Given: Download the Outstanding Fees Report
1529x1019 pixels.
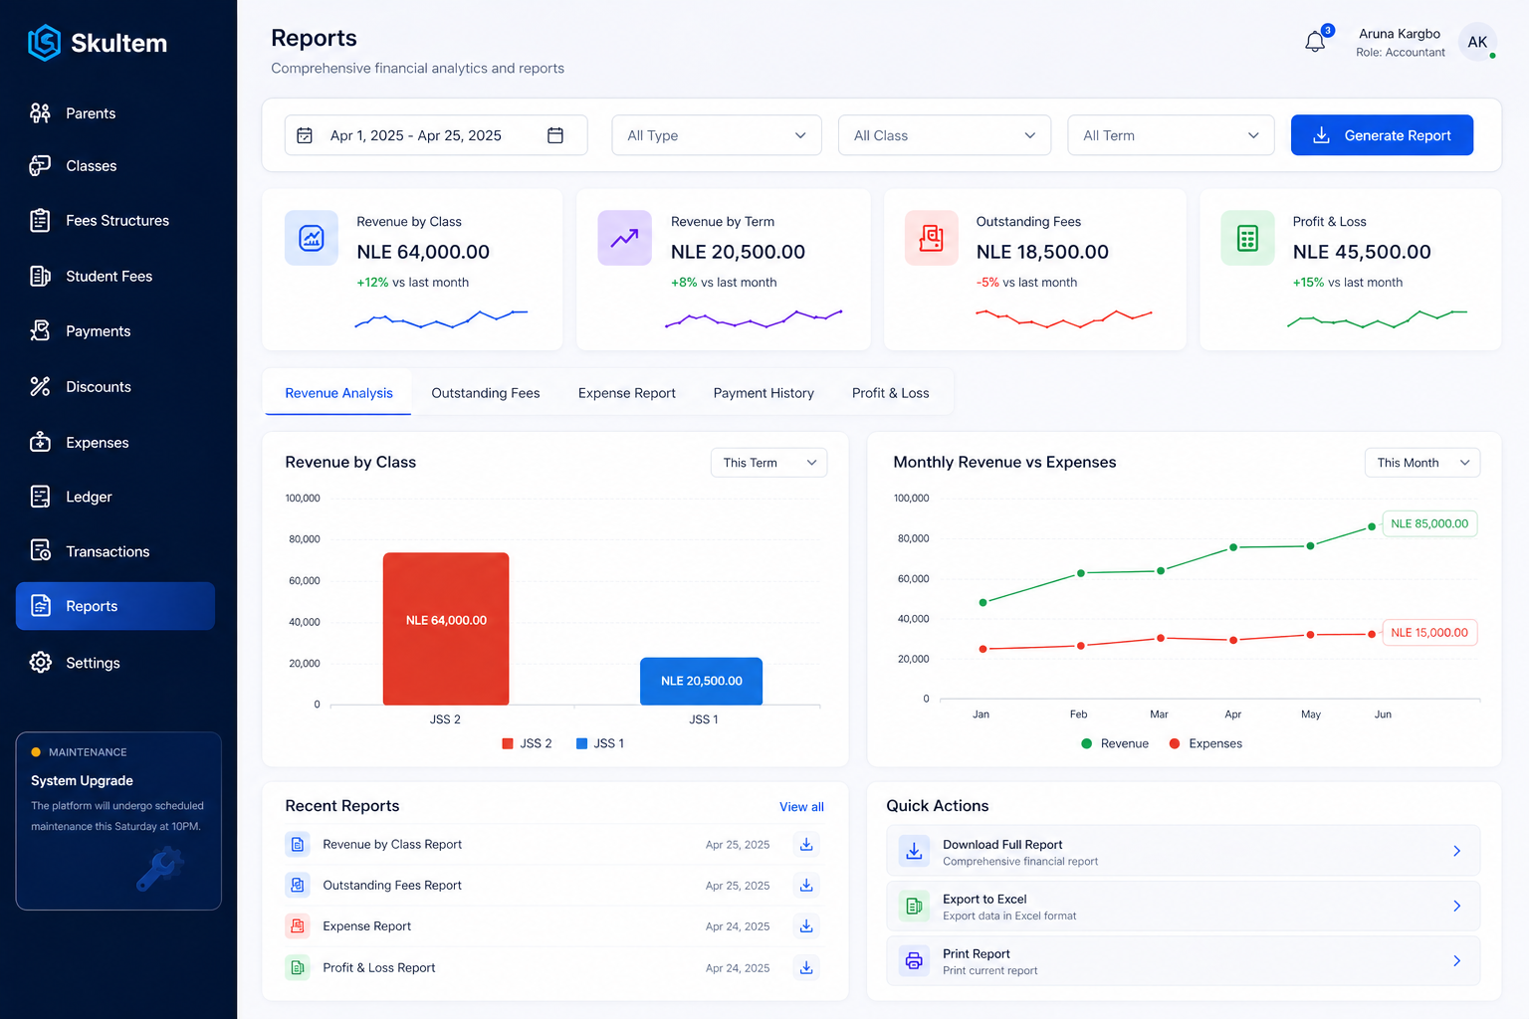Looking at the screenshot, I should point(806,886).
